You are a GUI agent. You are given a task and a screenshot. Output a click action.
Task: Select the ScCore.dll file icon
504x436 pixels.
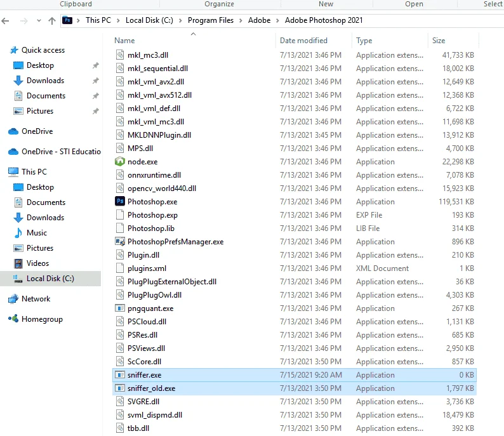click(119, 362)
